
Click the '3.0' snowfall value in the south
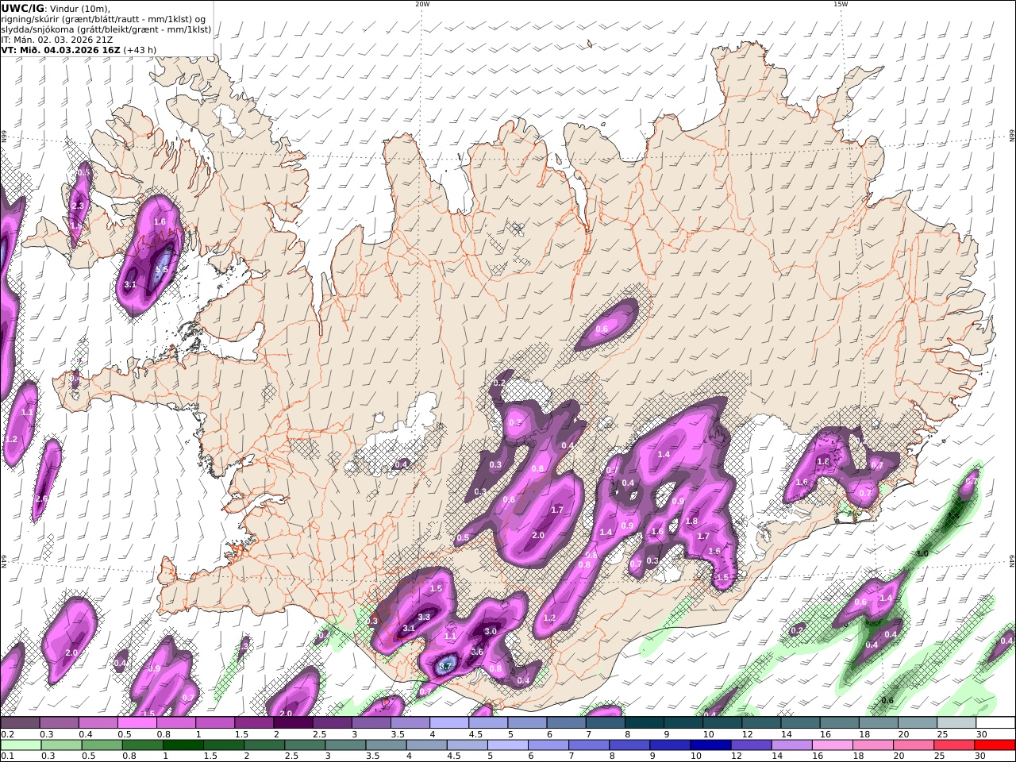click(491, 632)
